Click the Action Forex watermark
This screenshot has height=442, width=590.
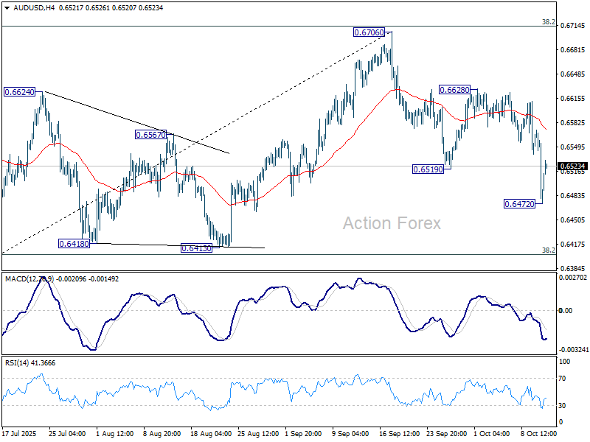392,223
